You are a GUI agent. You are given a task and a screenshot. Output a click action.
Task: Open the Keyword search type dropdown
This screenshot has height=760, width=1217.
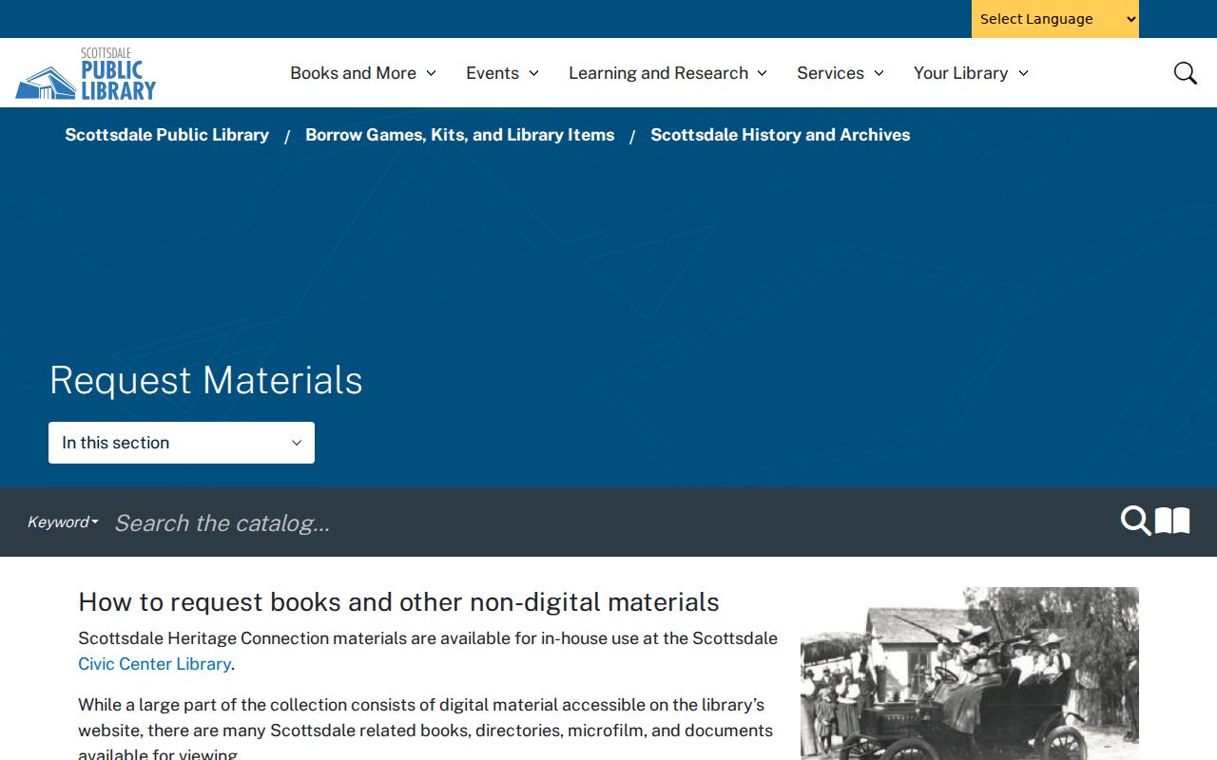(63, 522)
